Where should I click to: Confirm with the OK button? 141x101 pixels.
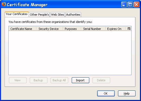[106, 93]
